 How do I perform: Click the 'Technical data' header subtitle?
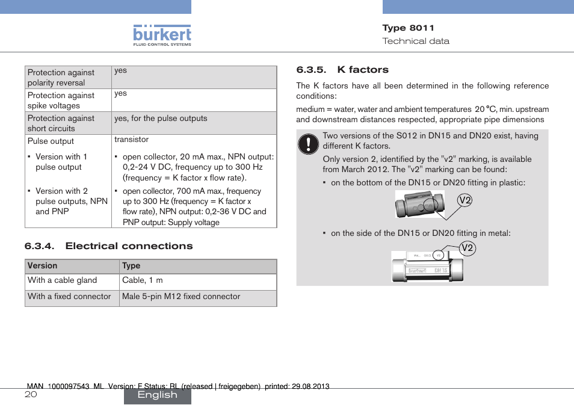pos(416,41)
